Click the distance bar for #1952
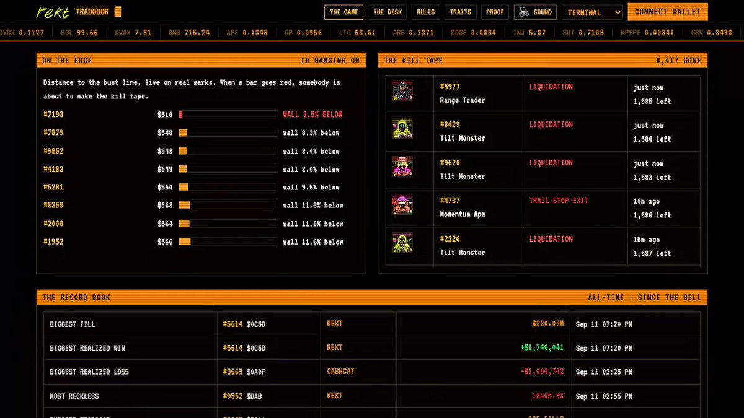 228,242
